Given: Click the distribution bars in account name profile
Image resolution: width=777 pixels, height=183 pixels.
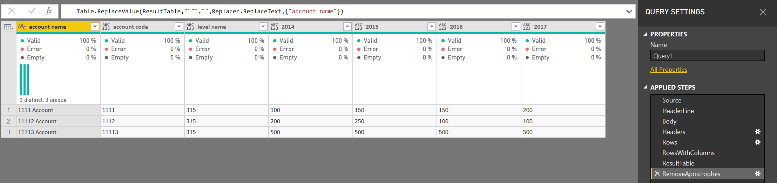Looking at the screenshot, I should click(24, 80).
